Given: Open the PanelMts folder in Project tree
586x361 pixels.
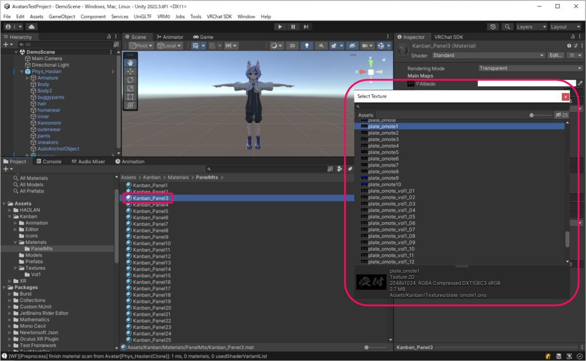Looking at the screenshot, I should [42, 249].
